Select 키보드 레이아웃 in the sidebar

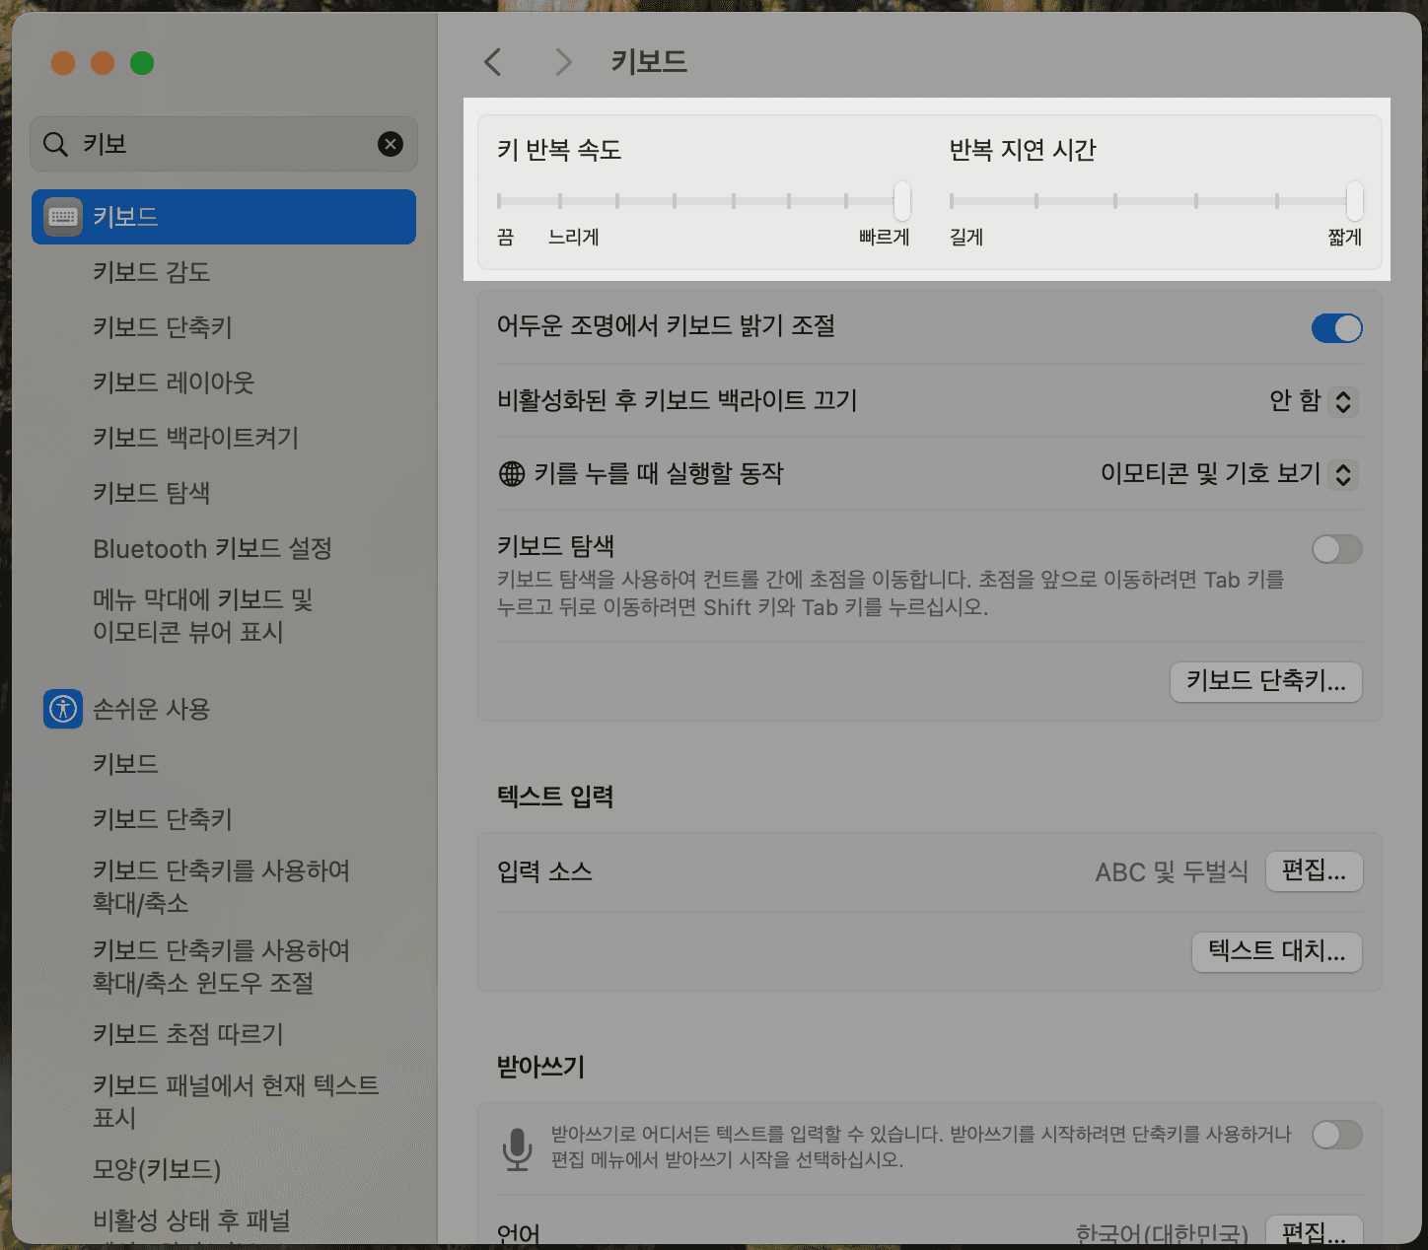pos(173,382)
